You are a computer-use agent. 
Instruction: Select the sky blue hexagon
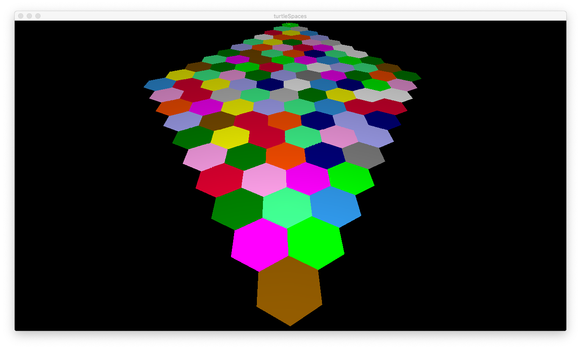(x=335, y=207)
